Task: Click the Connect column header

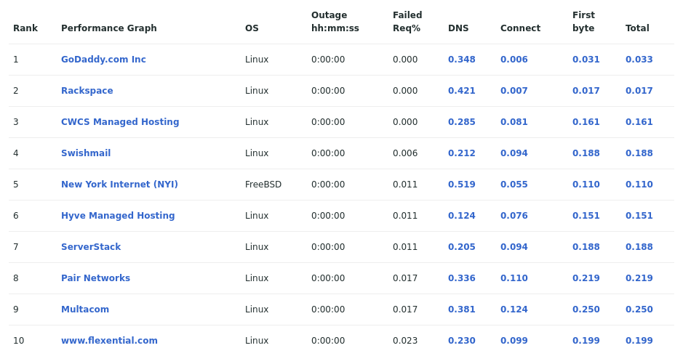Action: (x=520, y=28)
